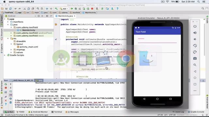Collapse the app module tree node
Viewport: 209px width, 117px height.
click(5, 19)
